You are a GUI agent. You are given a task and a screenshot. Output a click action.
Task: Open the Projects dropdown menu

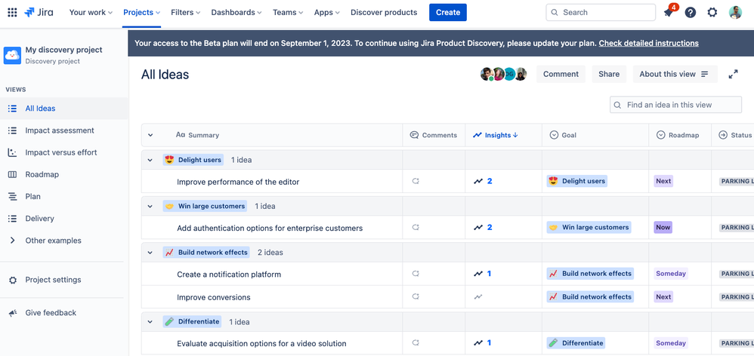click(x=141, y=13)
